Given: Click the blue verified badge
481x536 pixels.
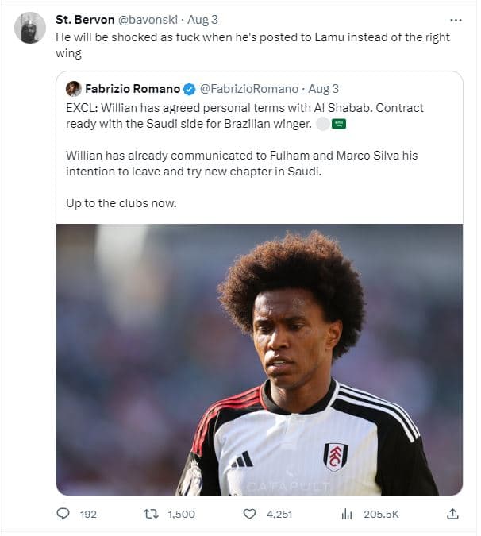Looking at the screenshot, I should (190, 89).
